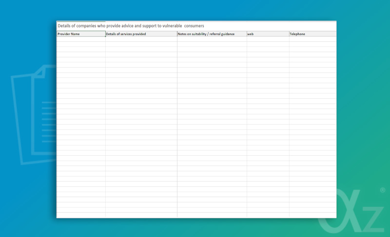Select the first empty cell under web
390x237 pixels.
point(268,39)
